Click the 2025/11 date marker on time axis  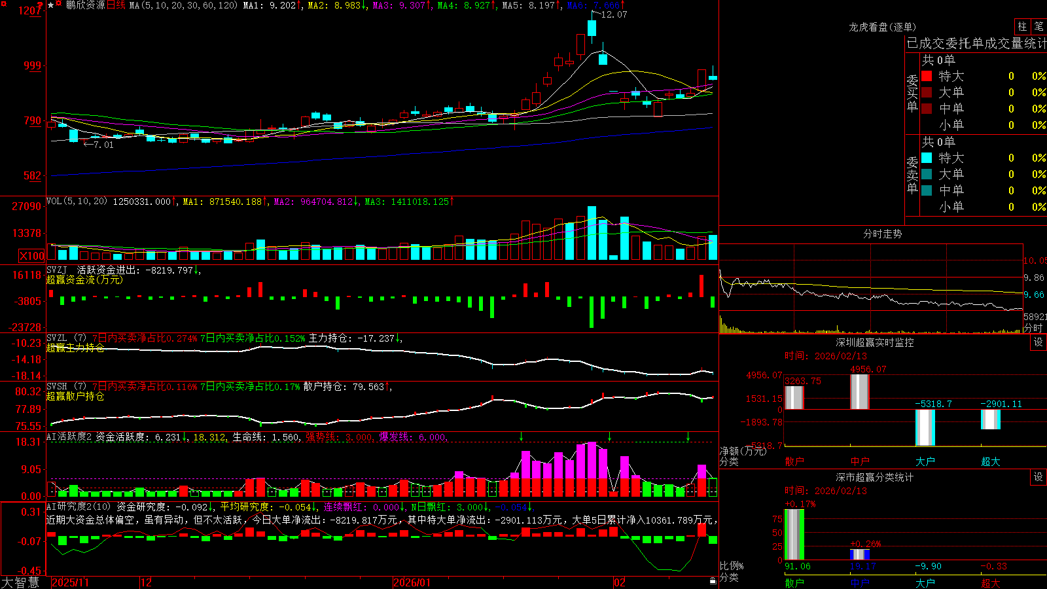[70, 582]
